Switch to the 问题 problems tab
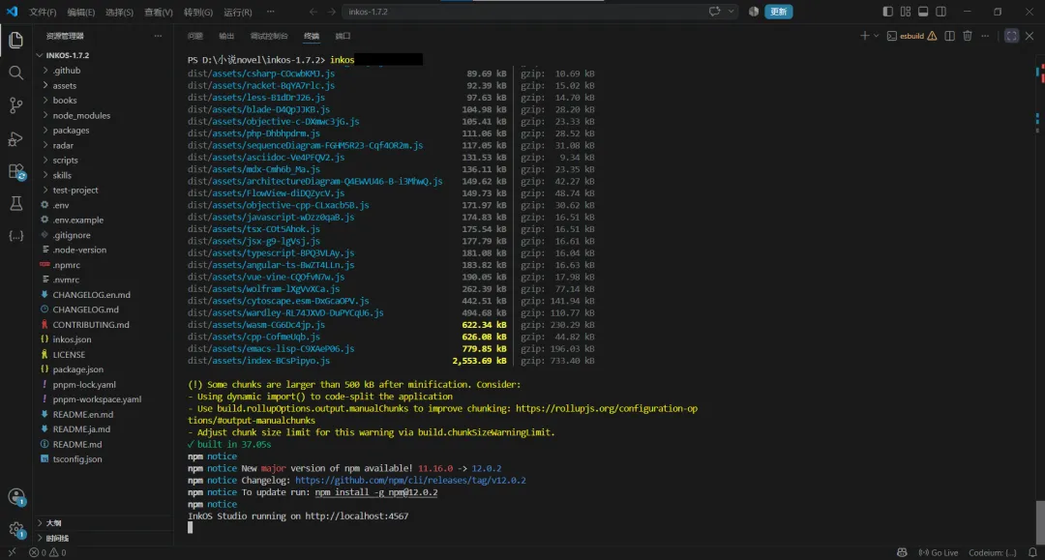Image resolution: width=1045 pixels, height=560 pixels. (x=195, y=36)
